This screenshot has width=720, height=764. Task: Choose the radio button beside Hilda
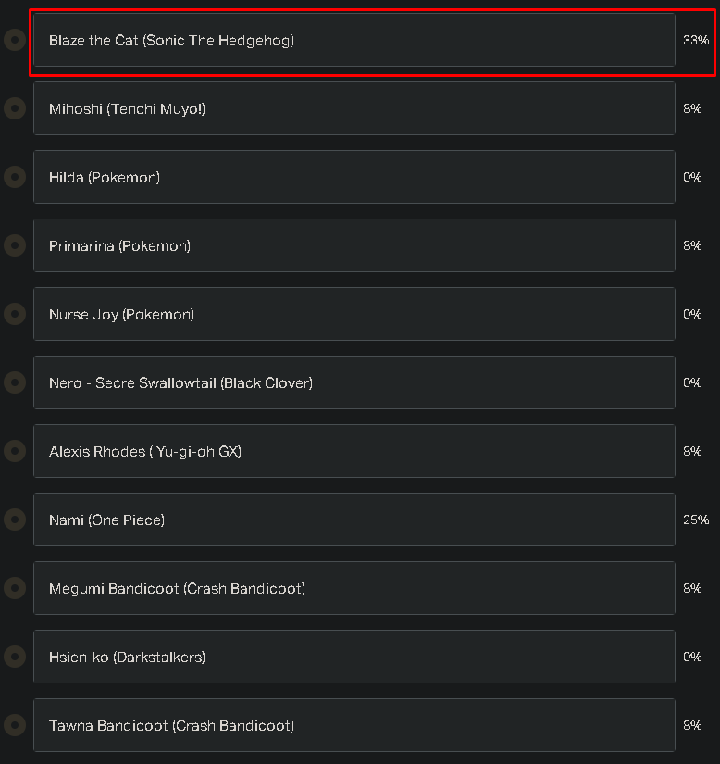click(x=14, y=177)
